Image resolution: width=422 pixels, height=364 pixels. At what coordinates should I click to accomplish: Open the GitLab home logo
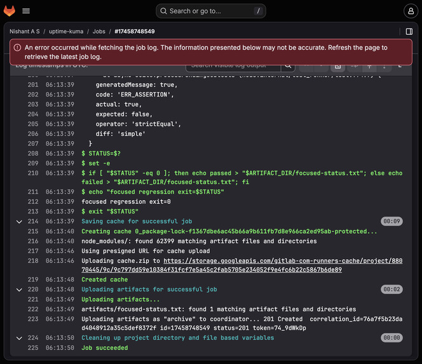(10, 11)
